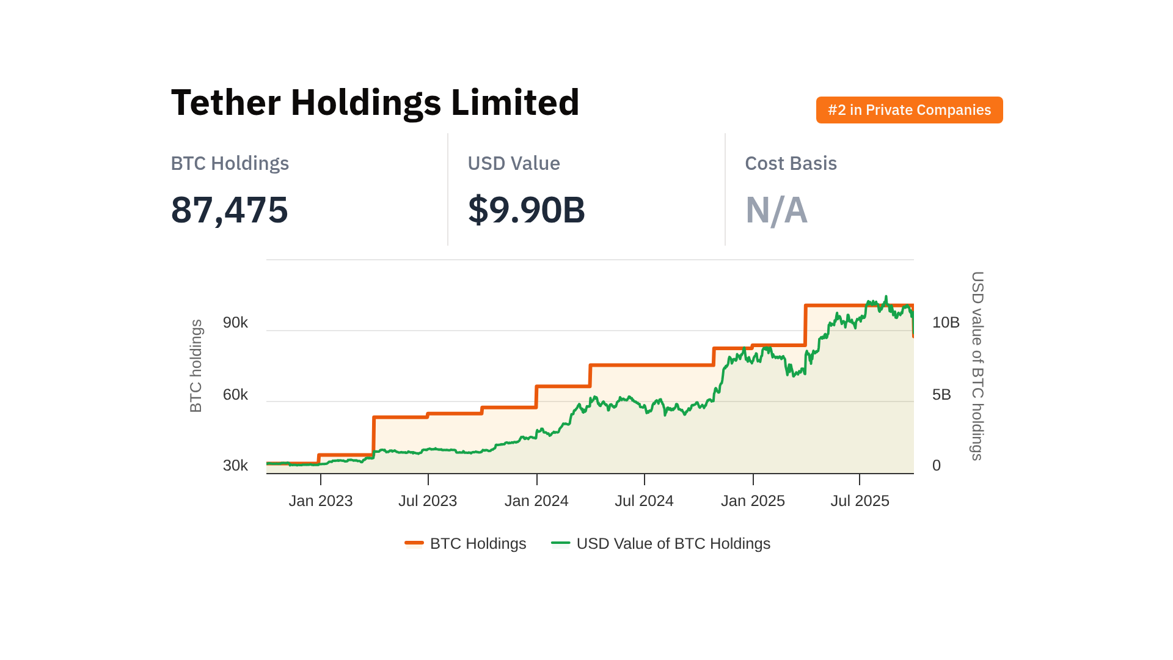The width and height of the screenshot is (1173, 660).
Task: Click the 90k tick on left axis
Action: [x=235, y=323]
